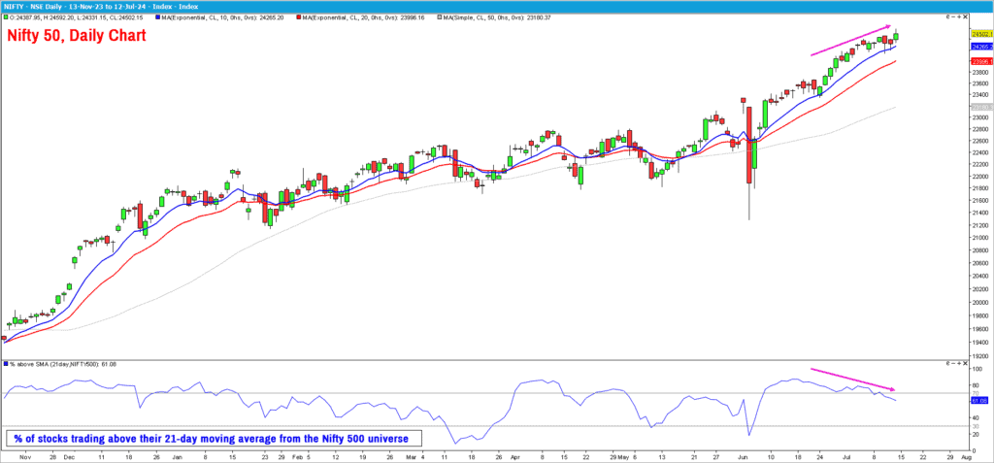Click the NIFTY - NSE Daily title bar

[x=497, y=6]
